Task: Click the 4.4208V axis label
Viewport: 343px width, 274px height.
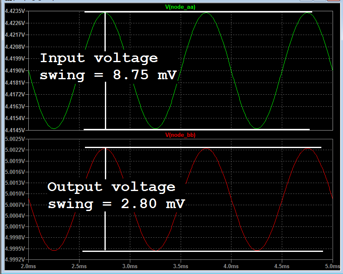Action: pos(15,47)
